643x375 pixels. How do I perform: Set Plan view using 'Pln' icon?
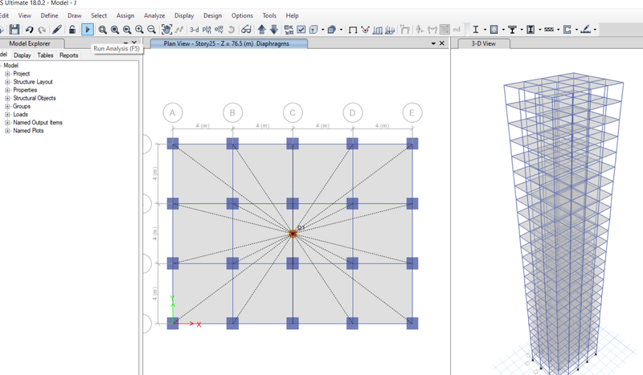pyautogui.click(x=207, y=30)
